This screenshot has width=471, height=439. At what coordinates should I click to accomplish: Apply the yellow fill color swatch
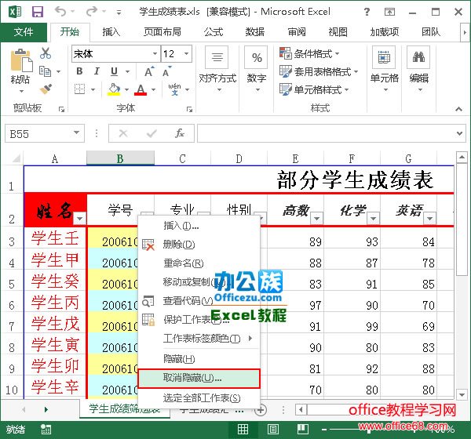point(114,90)
